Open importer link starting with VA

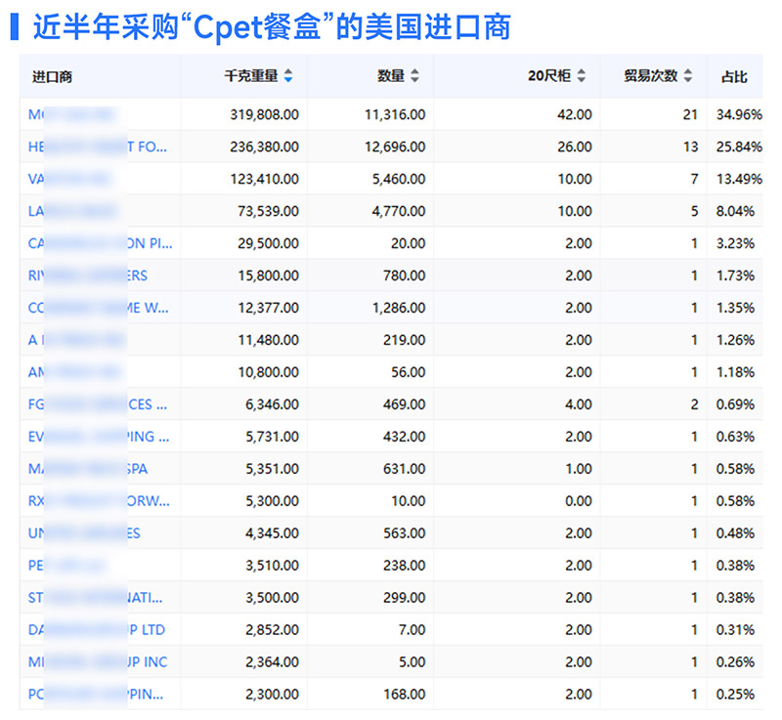pyautogui.click(x=68, y=179)
